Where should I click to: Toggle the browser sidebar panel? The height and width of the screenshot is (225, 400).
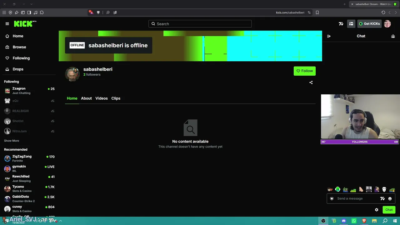29,12
